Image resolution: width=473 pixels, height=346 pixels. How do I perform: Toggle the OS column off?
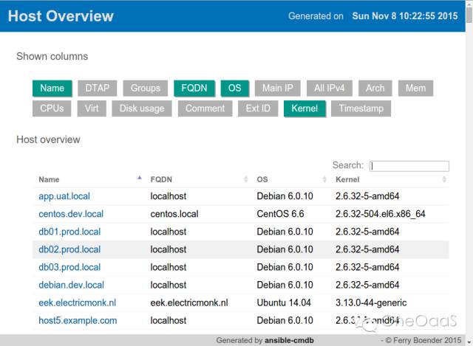tap(235, 89)
